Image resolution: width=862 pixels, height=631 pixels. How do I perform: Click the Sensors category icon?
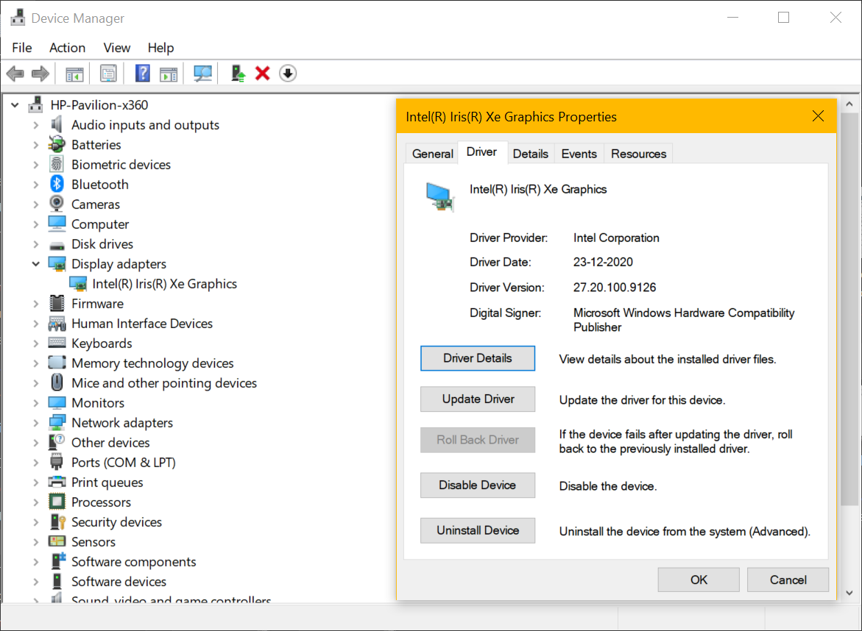[57, 541]
